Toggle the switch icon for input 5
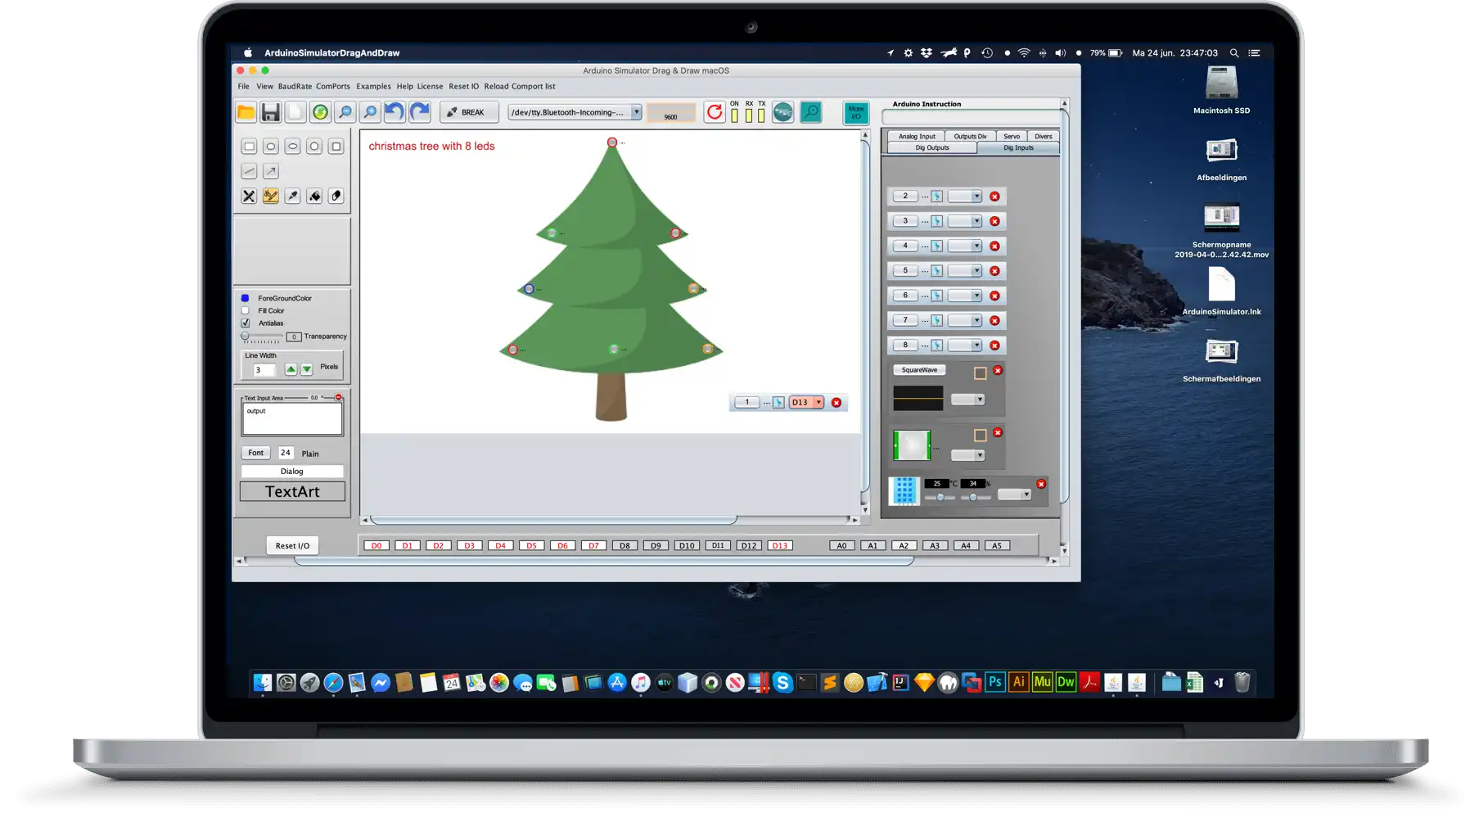Image resolution: width=1479 pixels, height=813 pixels. pos(937,271)
